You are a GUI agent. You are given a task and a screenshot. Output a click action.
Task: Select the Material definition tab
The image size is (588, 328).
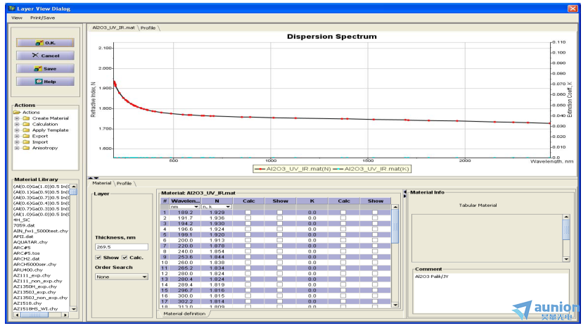184,313
